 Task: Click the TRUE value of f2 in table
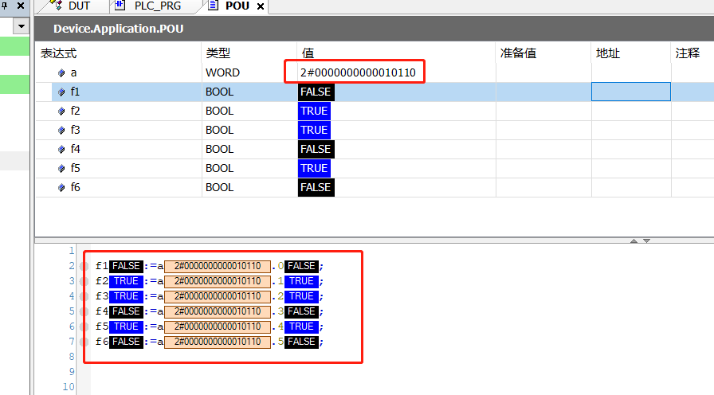[314, 111]
